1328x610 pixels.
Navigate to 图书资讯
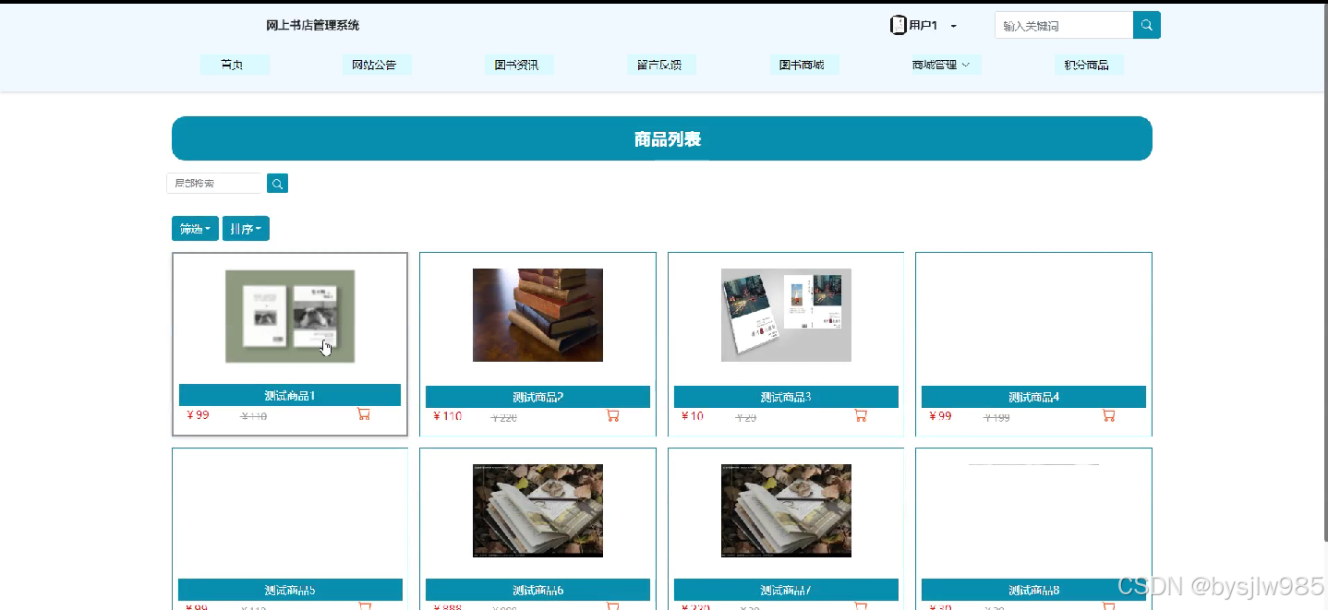[x=519, y=65]
